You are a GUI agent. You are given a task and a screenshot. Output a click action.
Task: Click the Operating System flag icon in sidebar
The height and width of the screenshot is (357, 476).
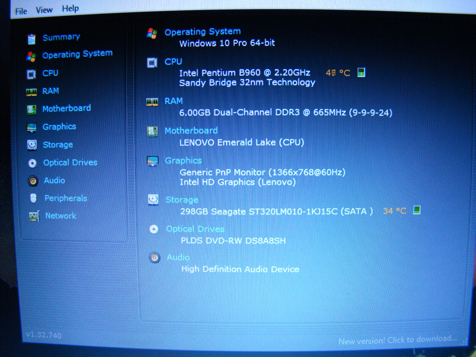click(x=31, y=56)
